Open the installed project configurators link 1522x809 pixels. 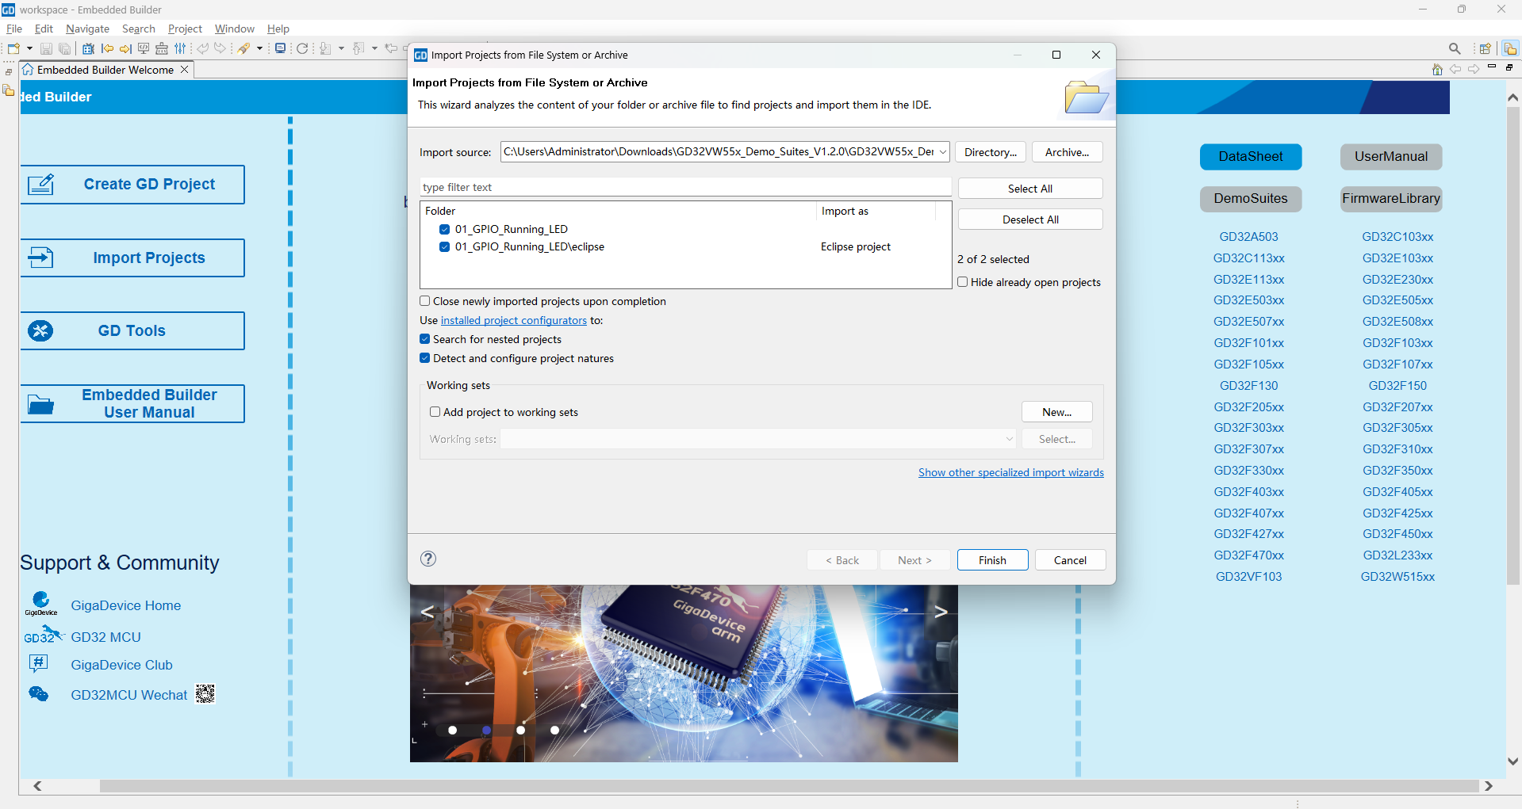513,320
